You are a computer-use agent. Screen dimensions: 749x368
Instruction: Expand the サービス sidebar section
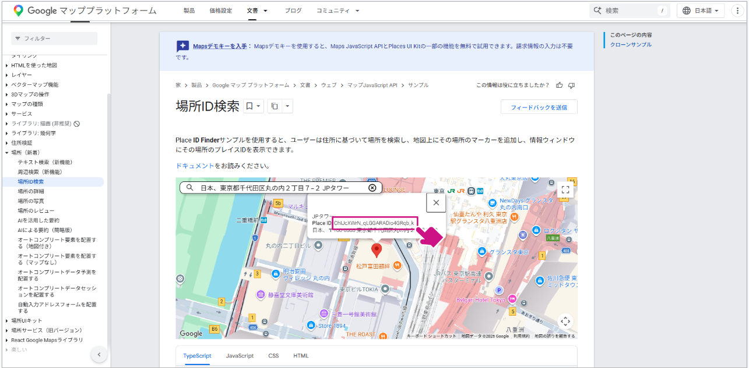point(7,114)
